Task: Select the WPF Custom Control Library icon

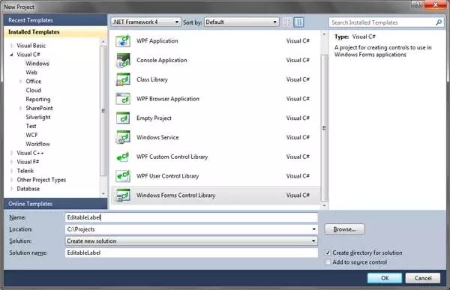Action: tap(123, 157)
